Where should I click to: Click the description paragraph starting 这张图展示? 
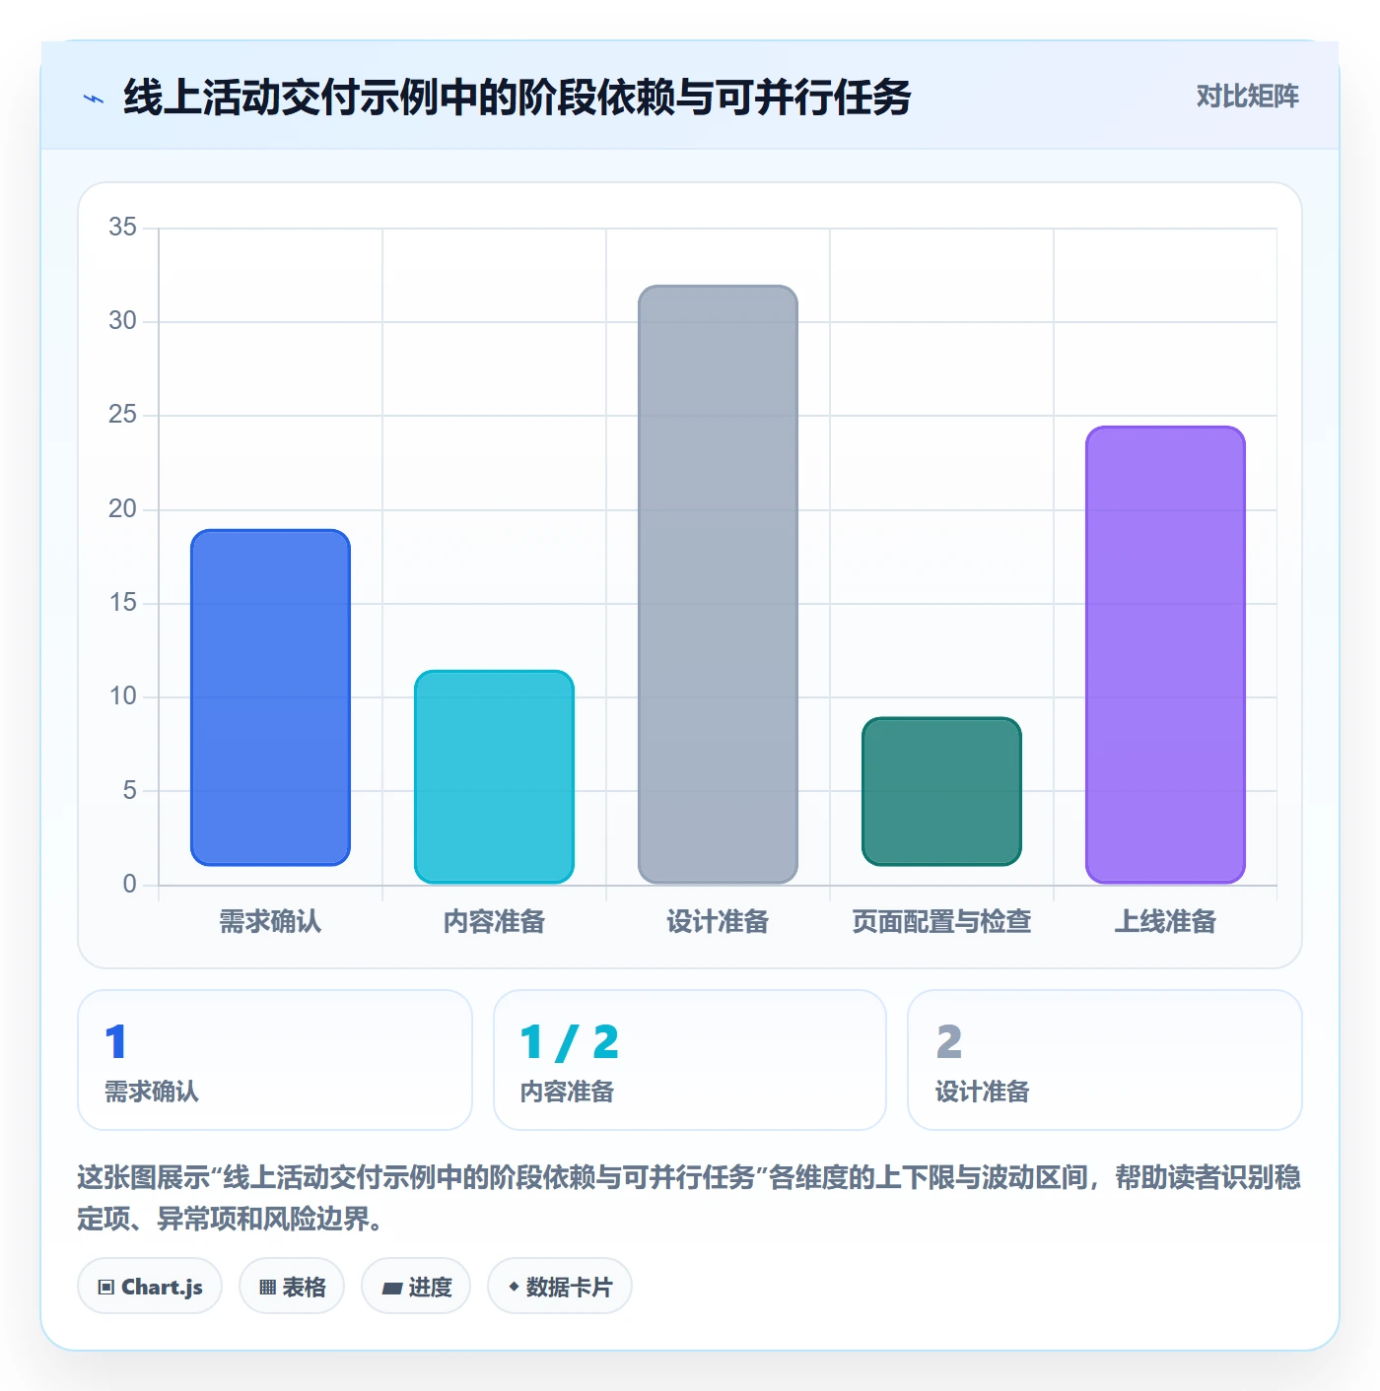pos(689,1198)
